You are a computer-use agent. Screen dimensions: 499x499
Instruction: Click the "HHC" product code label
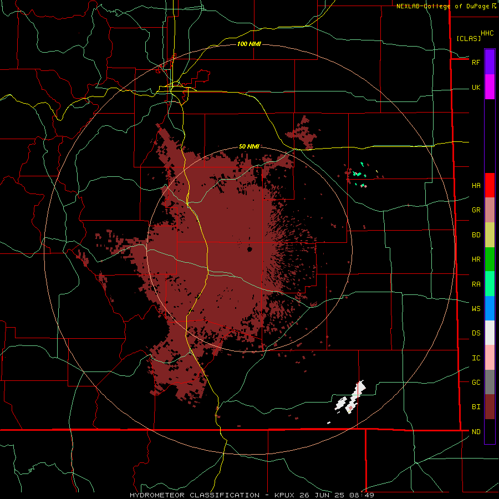pyautogui.click(x=487, y=33)
